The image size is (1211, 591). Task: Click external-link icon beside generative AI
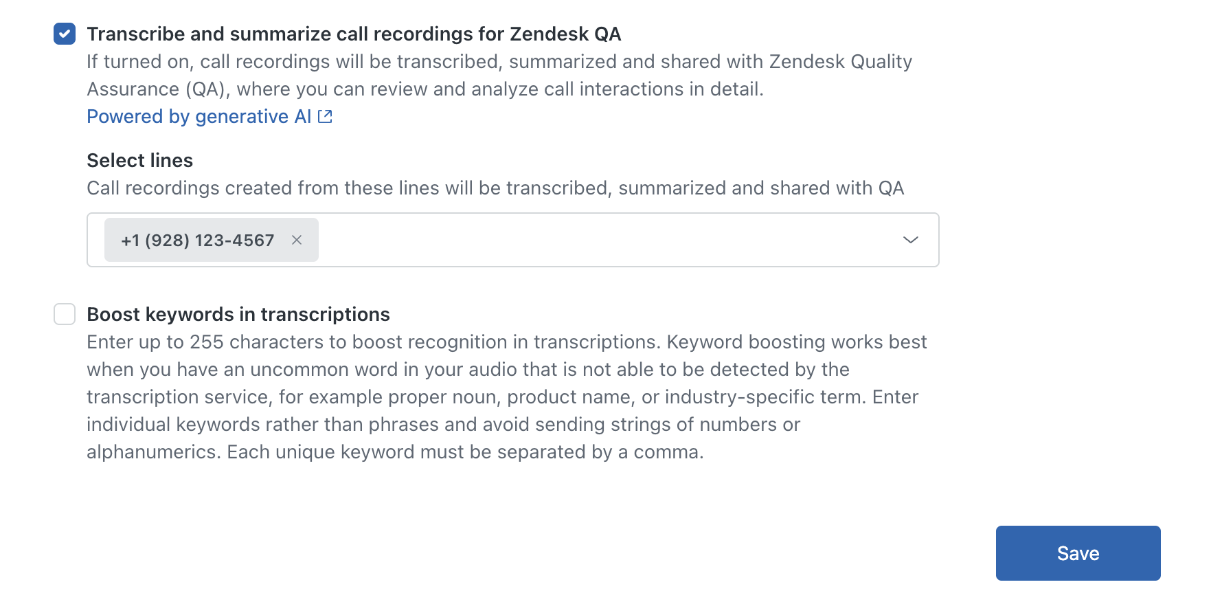pos(326,117)
